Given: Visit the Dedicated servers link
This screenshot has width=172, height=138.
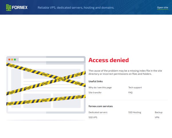Looking at the screenshot, I should pos(98,112).
